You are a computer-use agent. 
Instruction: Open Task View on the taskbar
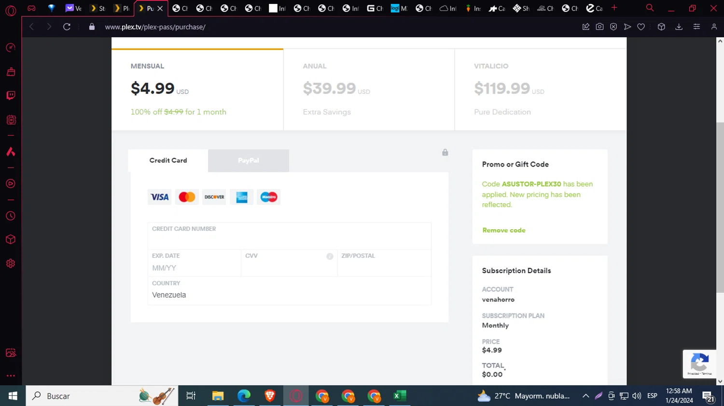(x=191, y=396)
